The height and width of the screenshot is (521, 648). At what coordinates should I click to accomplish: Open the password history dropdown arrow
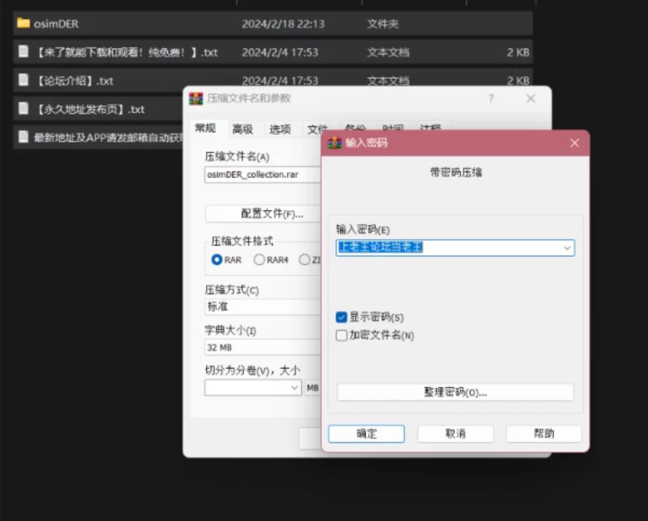point(567,248)
